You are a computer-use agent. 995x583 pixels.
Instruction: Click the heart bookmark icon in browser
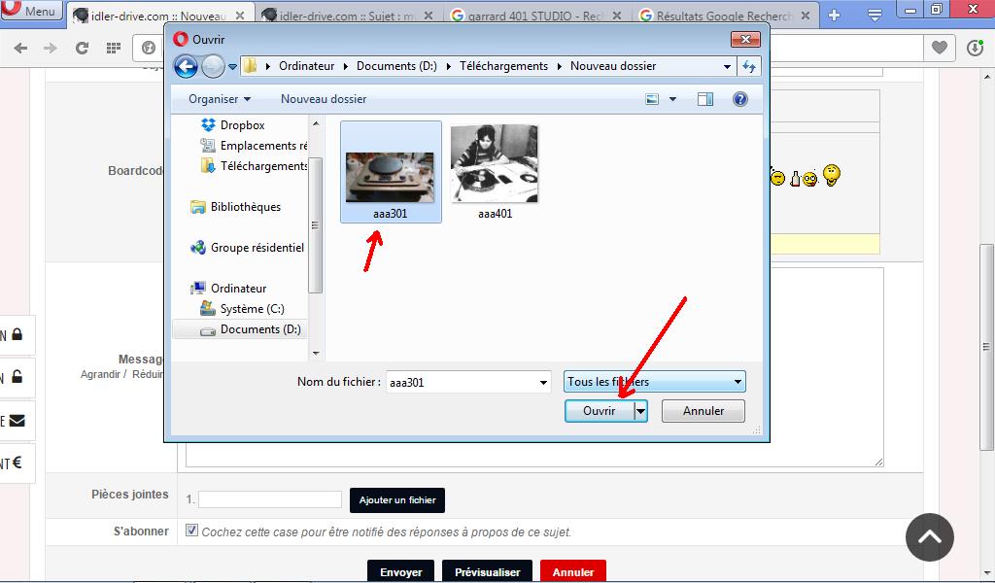coord(939,48)
